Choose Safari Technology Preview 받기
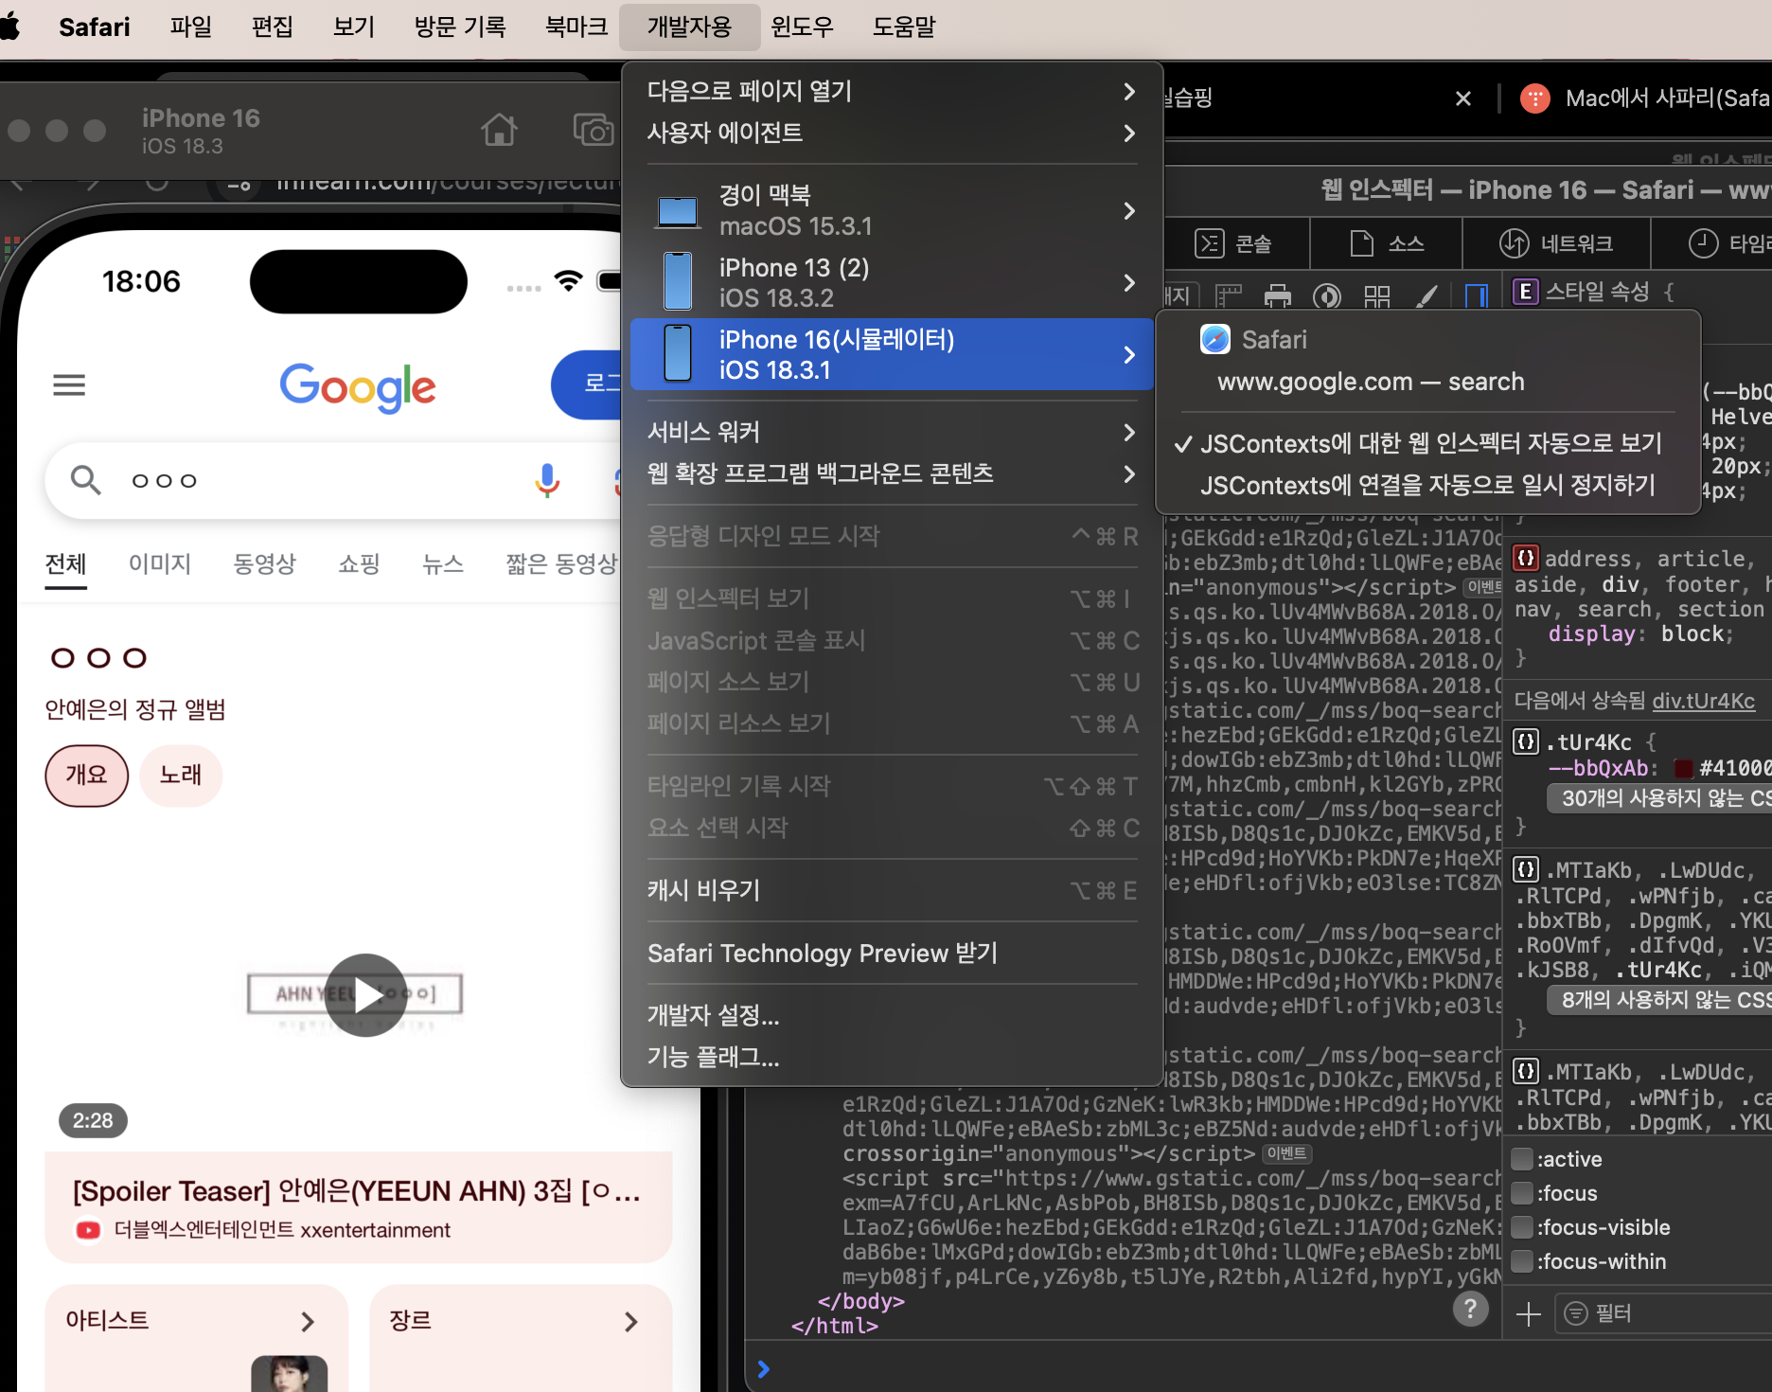The height and width of the screenshot is (1392, 1772). (x=892, y=953)
